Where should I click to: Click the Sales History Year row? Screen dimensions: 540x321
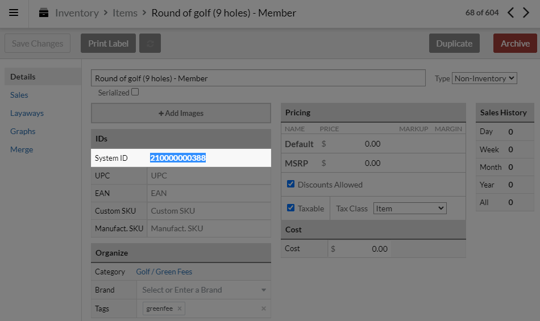505,185
